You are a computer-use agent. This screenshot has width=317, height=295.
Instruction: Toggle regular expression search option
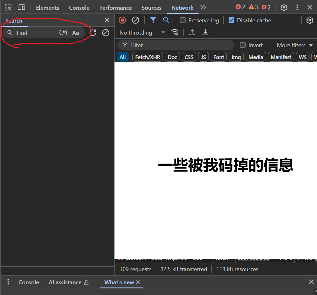point(63,33)
